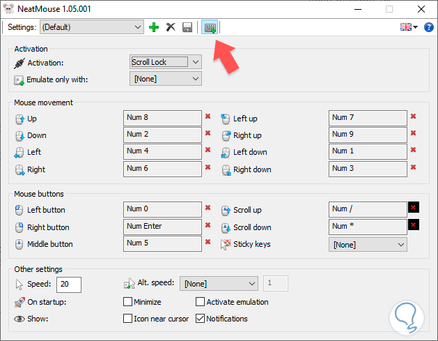438x341 pixels.
Task: Click the Right button field Num Enter
Action: point(162,227)
